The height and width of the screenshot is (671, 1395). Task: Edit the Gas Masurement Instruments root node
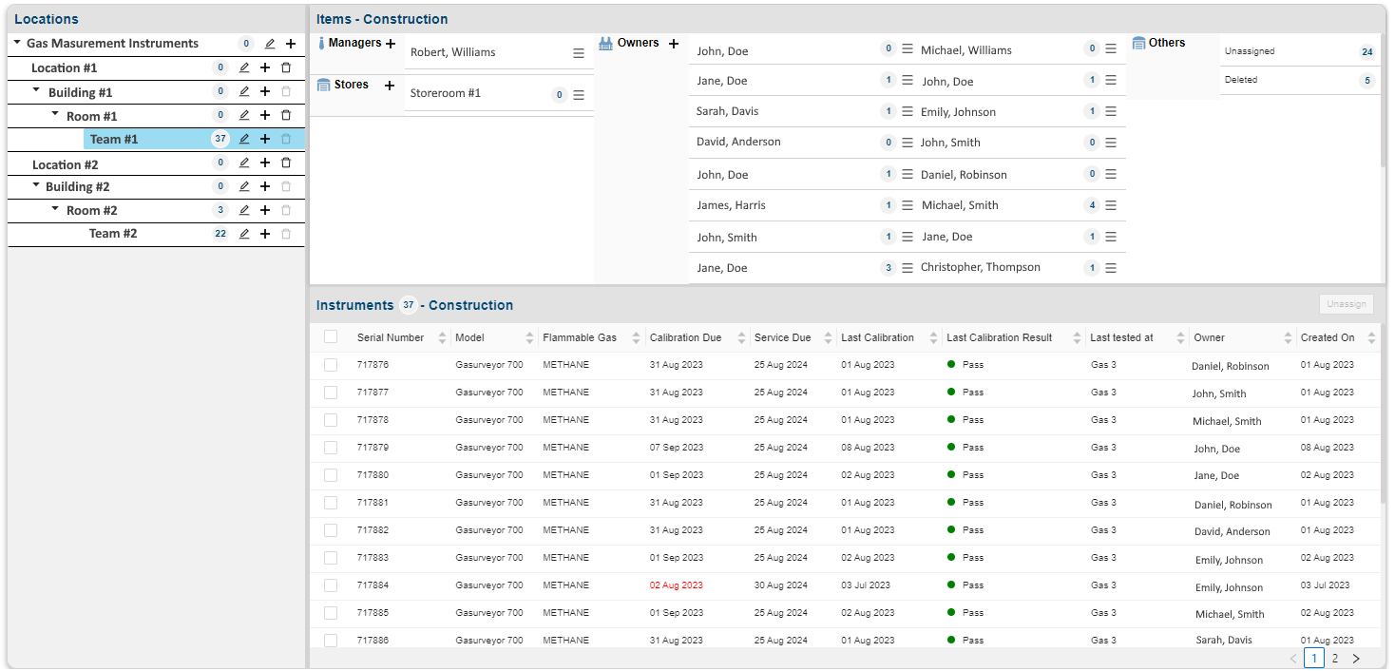coord(270,44)
